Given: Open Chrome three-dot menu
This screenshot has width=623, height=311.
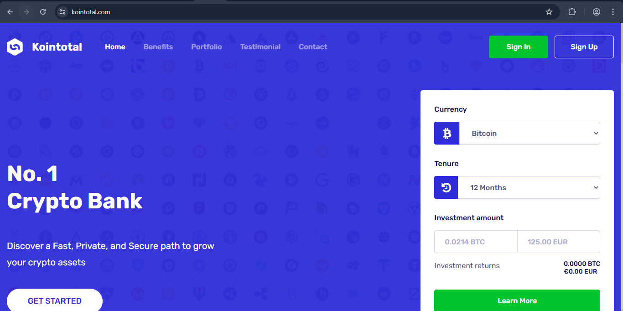Looking at the screenshot, I should coord(613,12).
